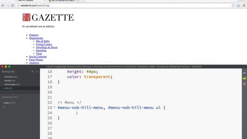Viewport: 247px width, 139px height.
Task: Click the Nob Hill Gazette logo
Action: (x=48, y=17)
